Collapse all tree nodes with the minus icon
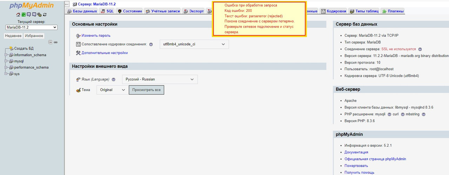Viewport: 449px width, 175px height. (x=51, y=42)
